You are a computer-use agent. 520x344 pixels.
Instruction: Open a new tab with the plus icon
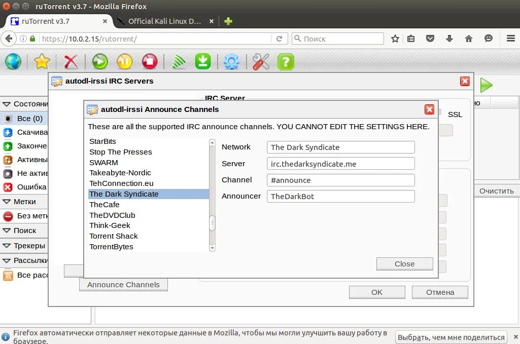click(x=228, y=21)
